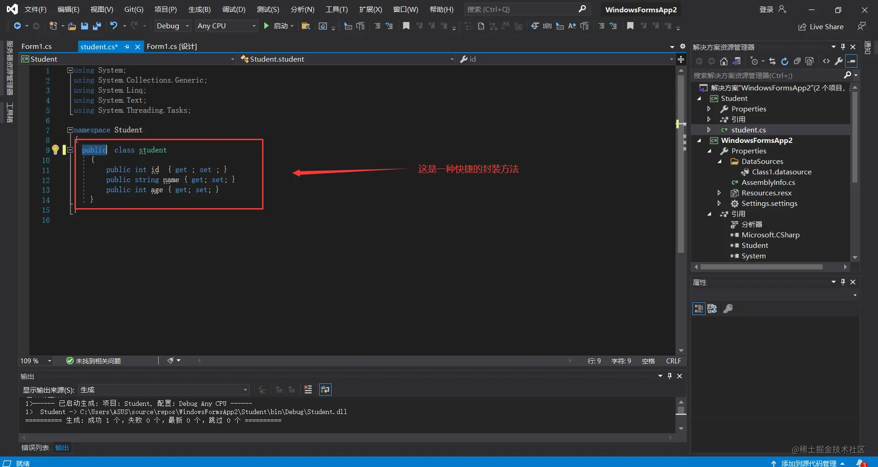Viewport: 878px width, 467px height.
Task: Open the 显示输出来源 dropdown
Action: tap(164, 390)
